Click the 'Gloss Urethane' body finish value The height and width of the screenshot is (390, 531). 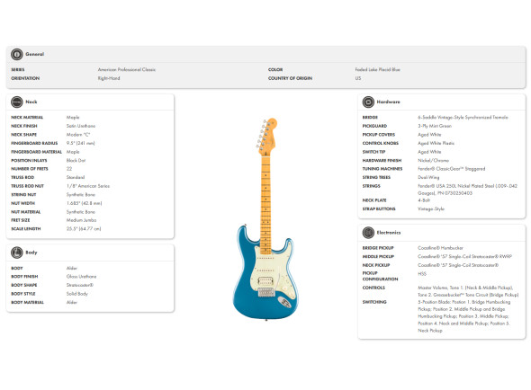[81, 277]
